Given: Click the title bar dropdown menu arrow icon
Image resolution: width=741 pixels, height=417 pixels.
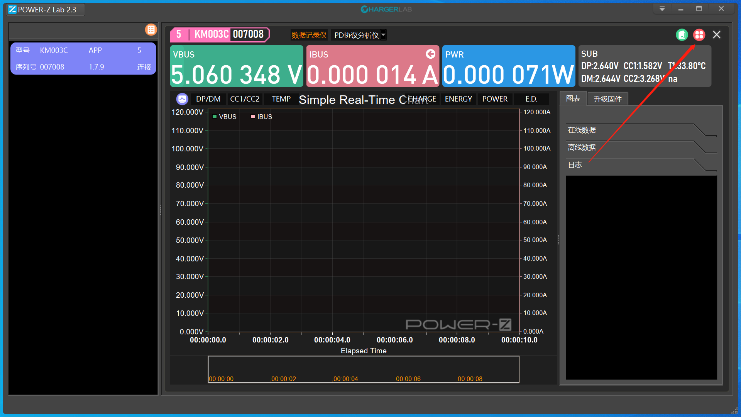Looking at the screenshot, I should coord(662,9).
